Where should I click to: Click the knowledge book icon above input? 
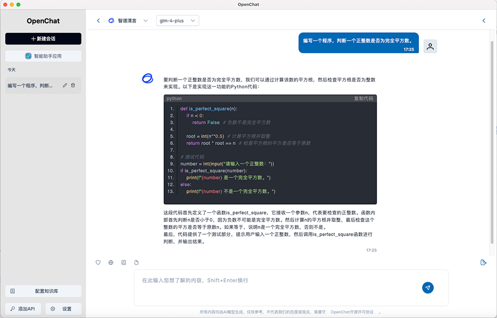124,262
